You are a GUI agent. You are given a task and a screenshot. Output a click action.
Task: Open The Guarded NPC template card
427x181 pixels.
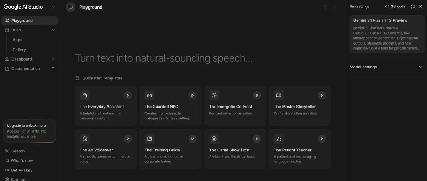[170, 105]
